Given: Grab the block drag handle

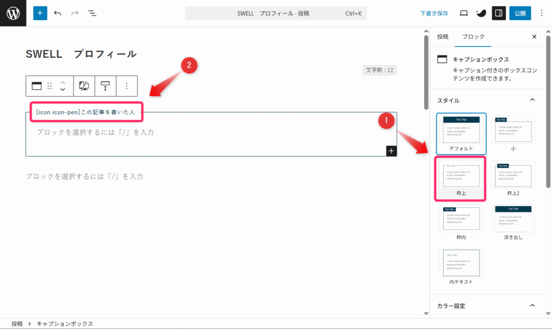Looking at the screenshot, I should 50,86.
